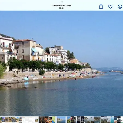Tap the main seaside town photo
The height and width of the screenshot is (123, 123).
pyautogui.click(x=61, y=63)
